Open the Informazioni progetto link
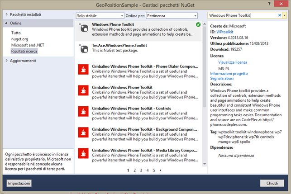Viewport: 291px width, 194px height. [x=229, y=74]
